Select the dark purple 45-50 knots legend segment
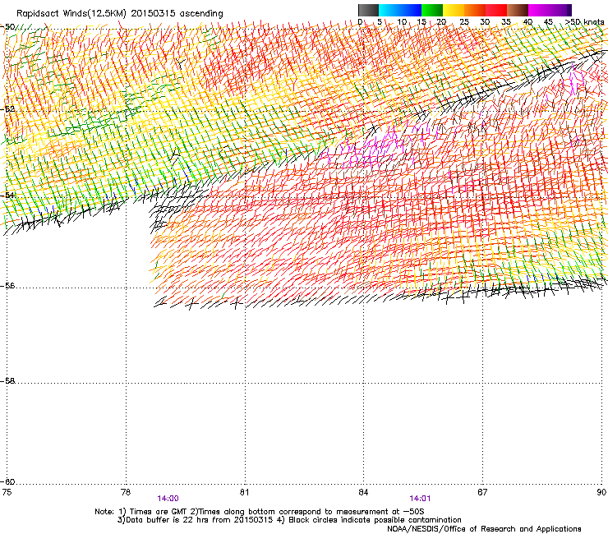Screen dimensions: 608x534 coord(560,10)
